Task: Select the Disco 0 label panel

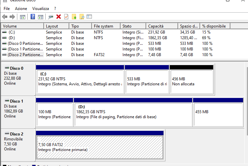Action: [18, 79]
